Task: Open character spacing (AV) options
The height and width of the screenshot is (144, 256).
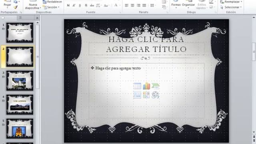Action: click(x=98, y=5)
